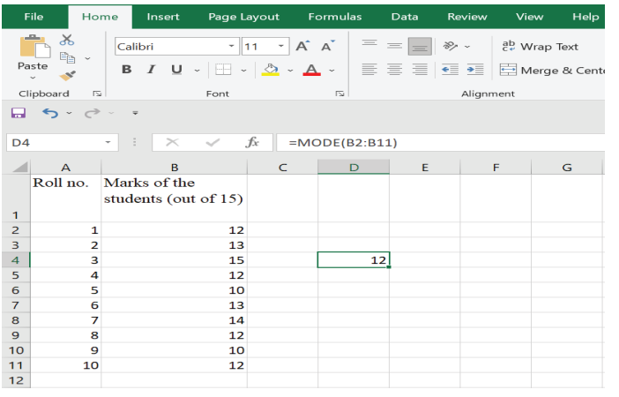
Task: Toggle Italic formatting
Action: 151,70
